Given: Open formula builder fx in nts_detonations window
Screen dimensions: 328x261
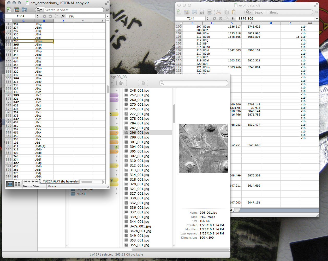Looking at the screenshot, I should pos(63,16).
